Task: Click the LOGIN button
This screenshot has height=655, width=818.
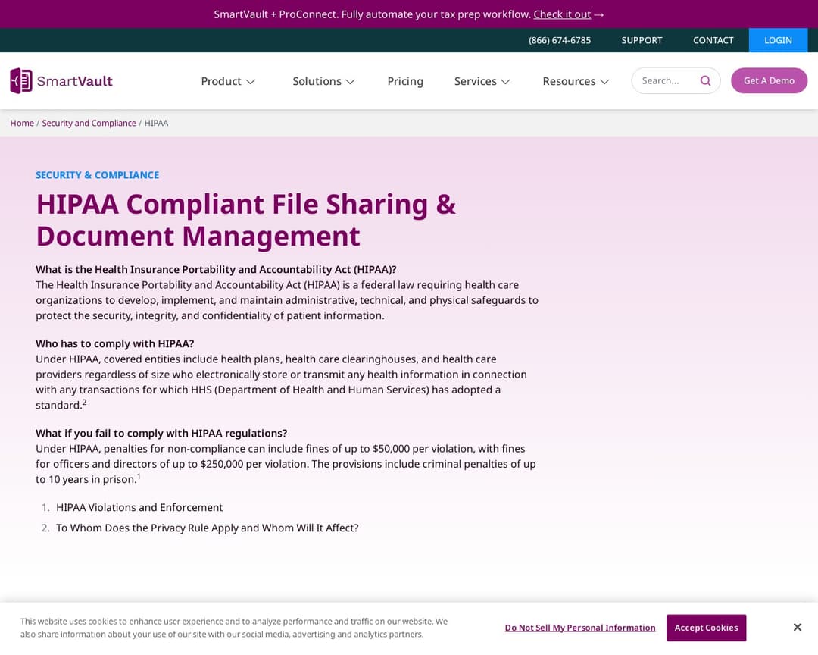Action: (x=778, y=40)
